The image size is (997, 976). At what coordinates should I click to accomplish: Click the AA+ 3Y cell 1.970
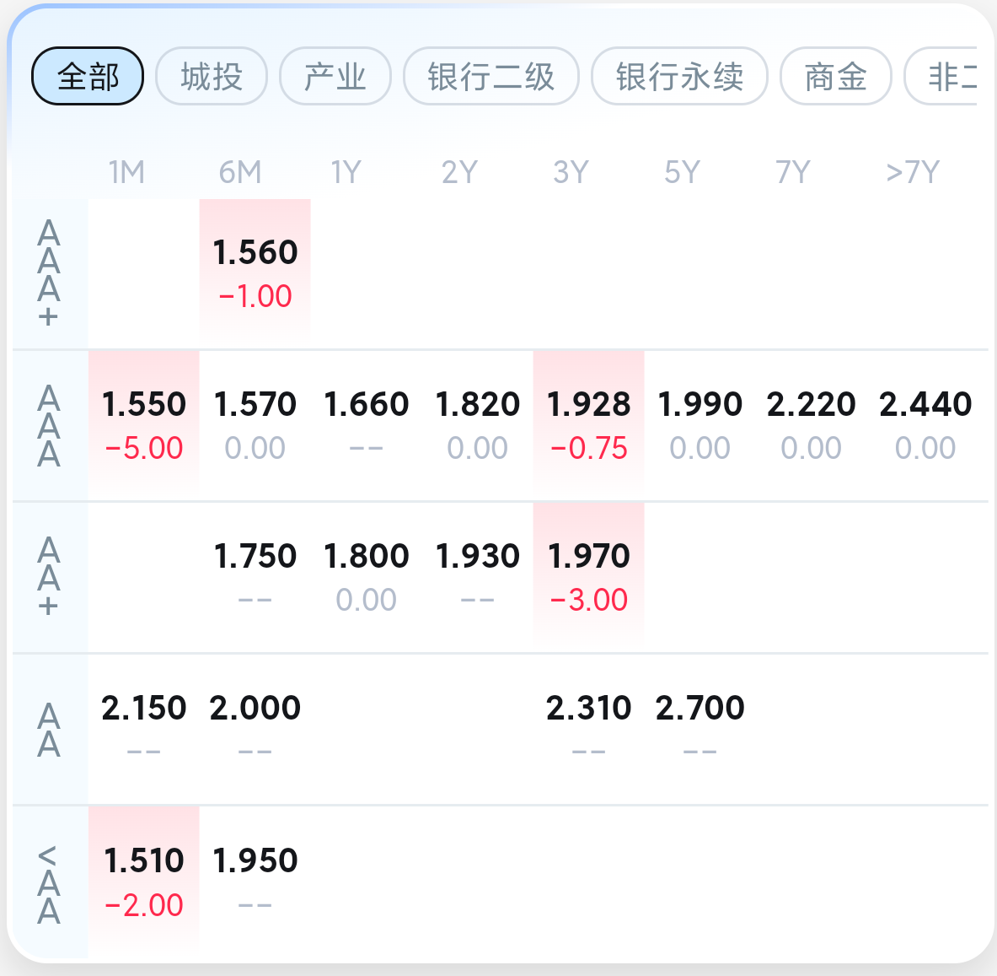[x=589, y=578]
